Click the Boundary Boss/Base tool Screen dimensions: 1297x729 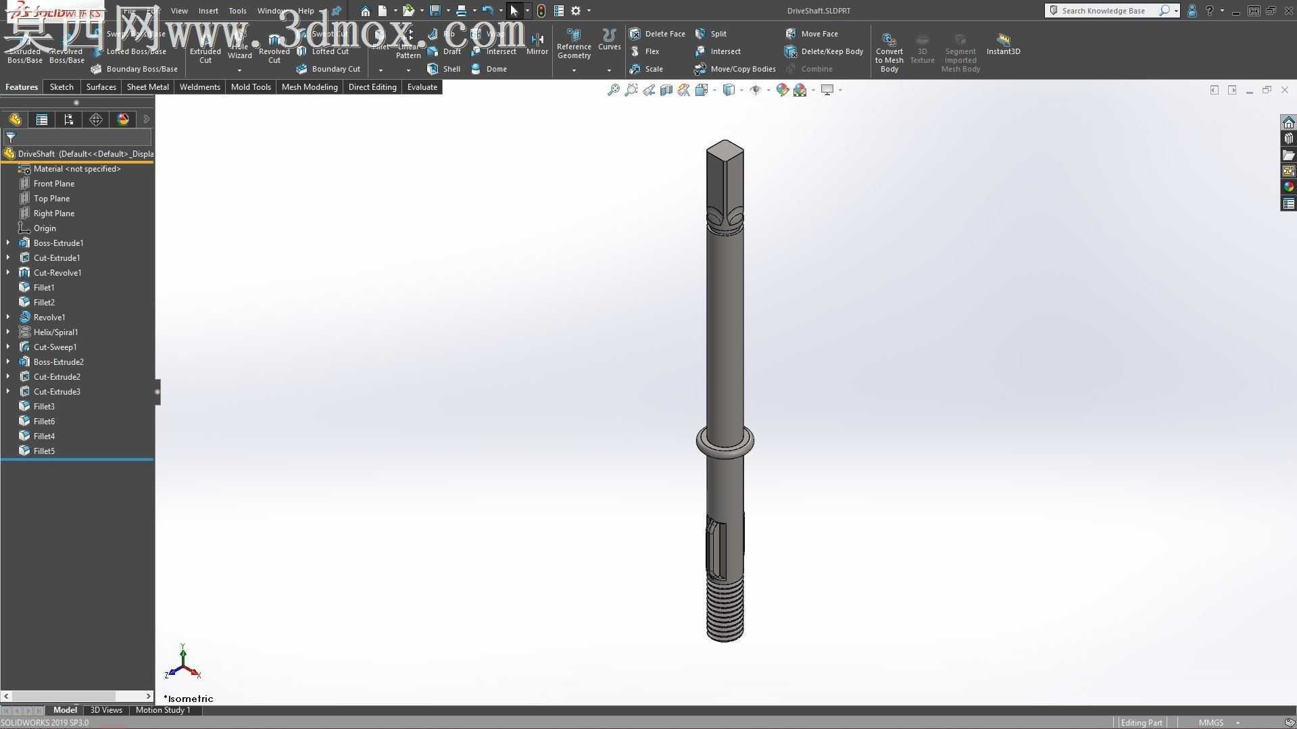click(x=134, y=69)
